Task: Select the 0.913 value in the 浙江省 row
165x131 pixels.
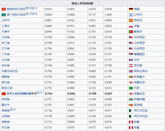Action: coord(71,43)
